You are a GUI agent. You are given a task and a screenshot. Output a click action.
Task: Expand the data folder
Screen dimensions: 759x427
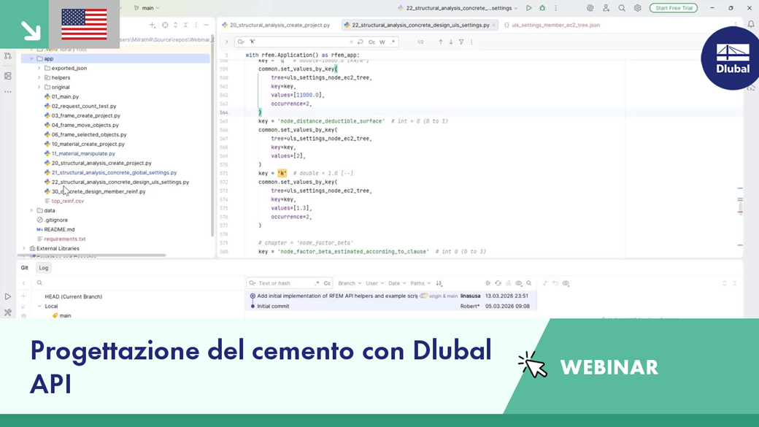pos(32,211)
